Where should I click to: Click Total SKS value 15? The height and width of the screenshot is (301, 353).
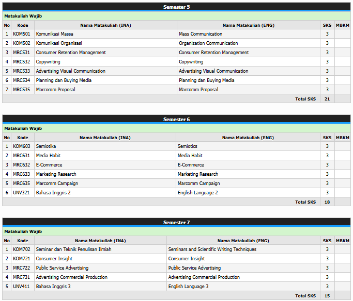pos(327,296)
